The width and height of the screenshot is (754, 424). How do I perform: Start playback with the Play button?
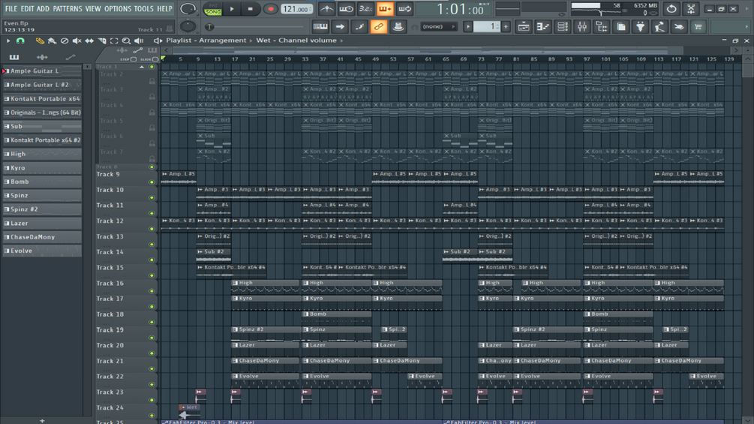pos(232,9)
